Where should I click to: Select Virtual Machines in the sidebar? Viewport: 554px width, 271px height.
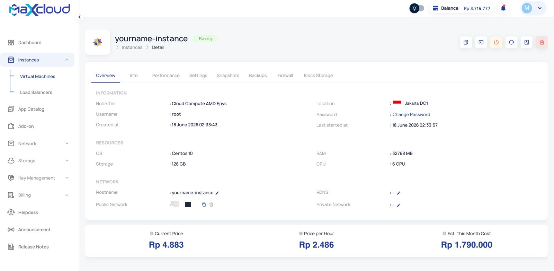click(37, 77)
